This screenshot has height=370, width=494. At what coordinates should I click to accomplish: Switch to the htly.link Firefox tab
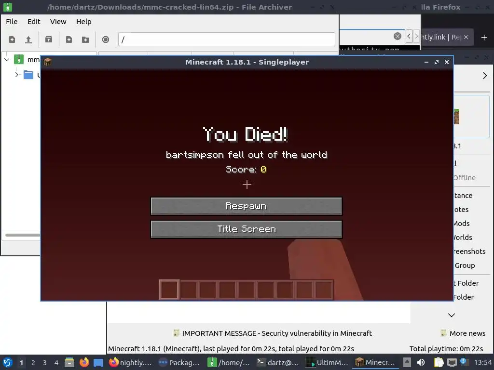[x=440, y=37]
